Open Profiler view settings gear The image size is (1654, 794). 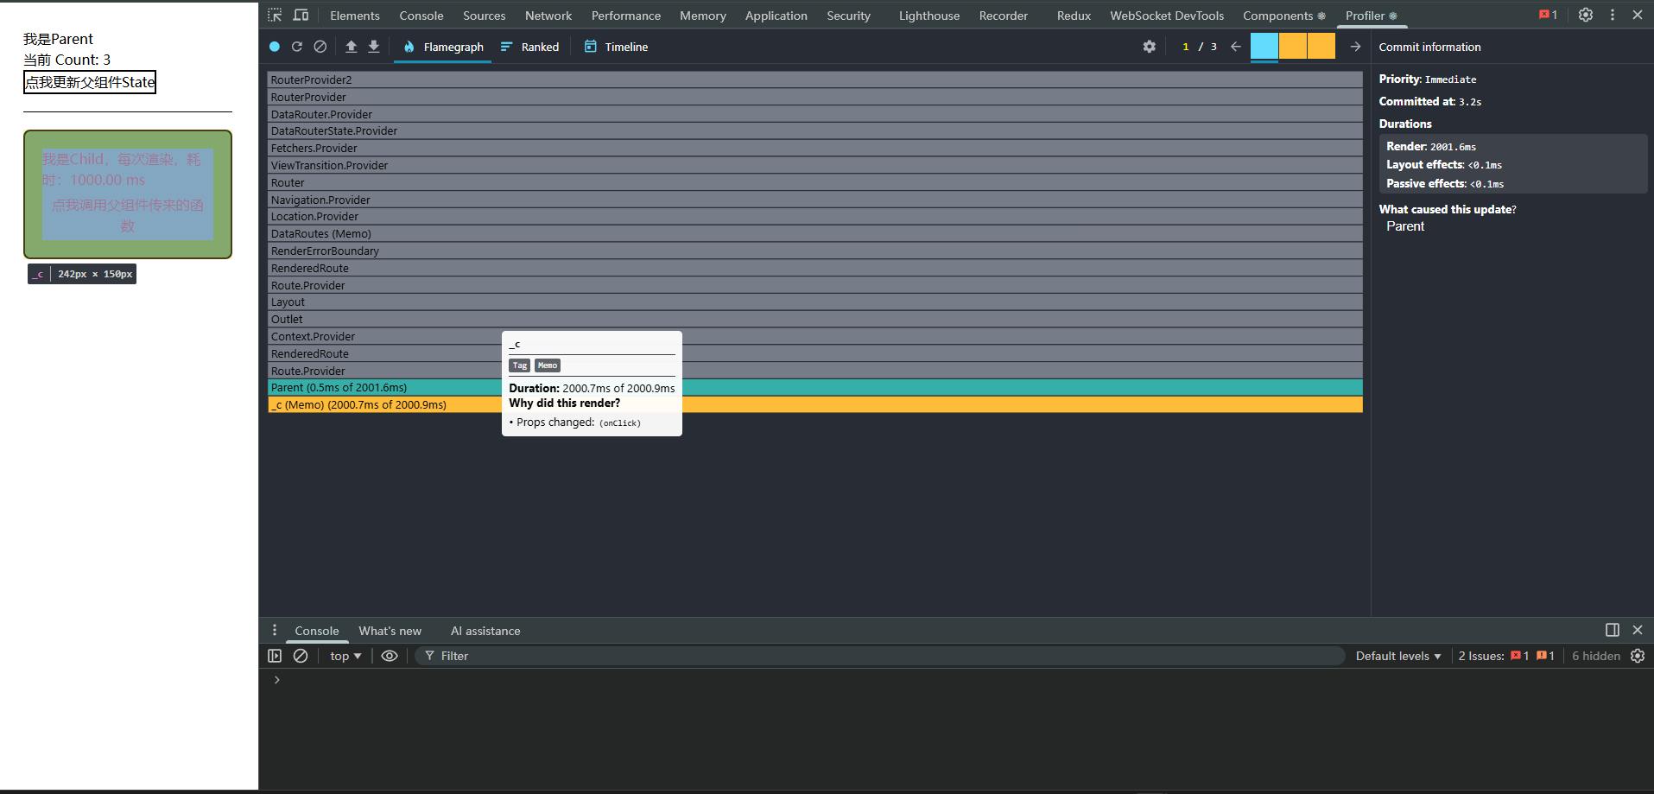point(1149,47)
